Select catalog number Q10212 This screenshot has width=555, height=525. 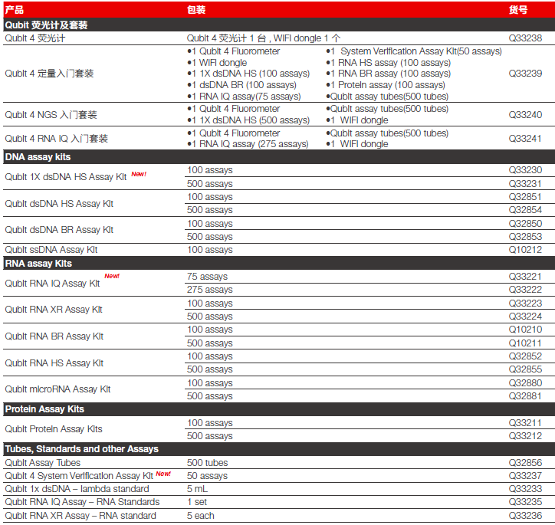(525, 250)
